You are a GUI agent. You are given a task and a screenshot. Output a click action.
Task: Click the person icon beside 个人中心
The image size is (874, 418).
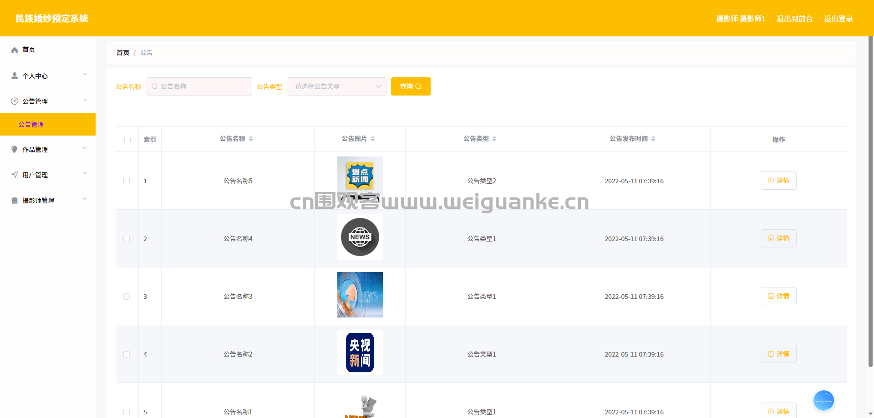tap(15, 76)
